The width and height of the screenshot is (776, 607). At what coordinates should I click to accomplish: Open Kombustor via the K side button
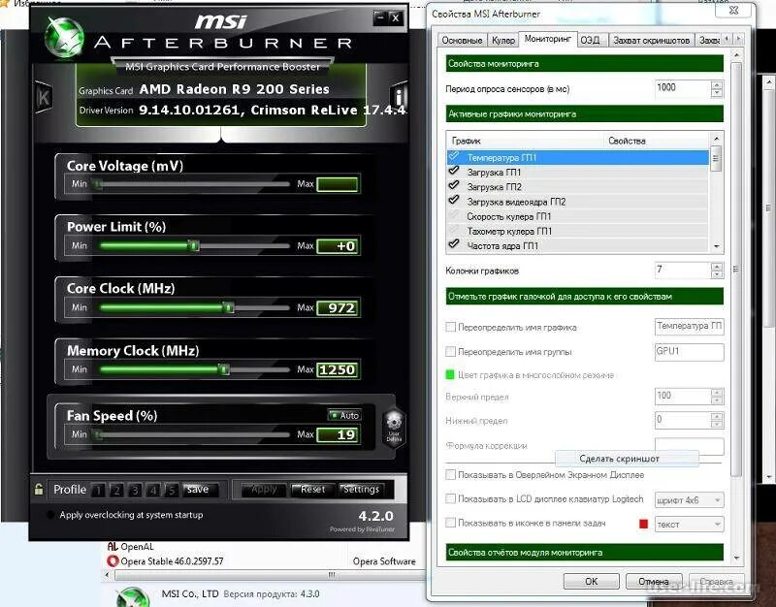(x=43, y=97)
